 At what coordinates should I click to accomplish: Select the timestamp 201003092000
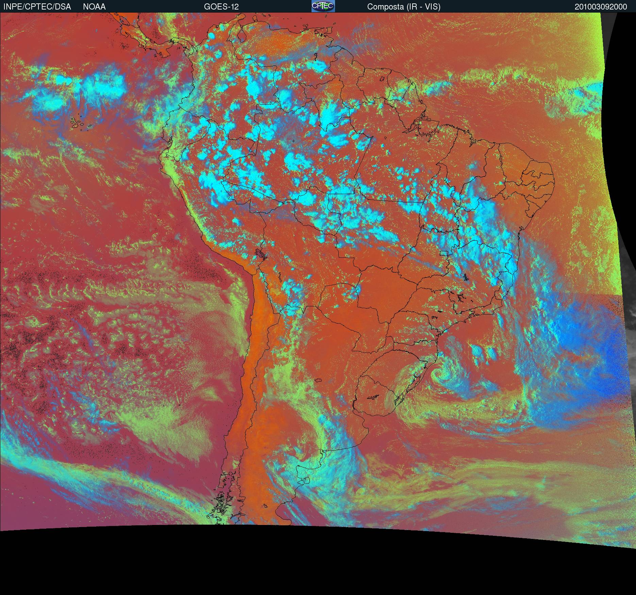point(601,7)
